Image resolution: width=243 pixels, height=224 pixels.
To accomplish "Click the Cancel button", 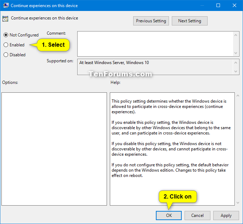I will click(197, 216).
